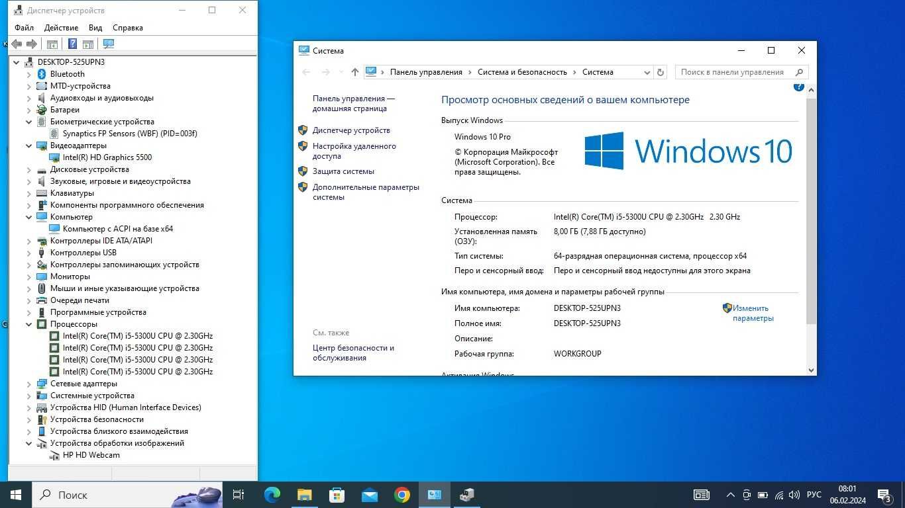The image size is (905, 508).
Task: Refresh the System window address bar
Action: point(660,72)
